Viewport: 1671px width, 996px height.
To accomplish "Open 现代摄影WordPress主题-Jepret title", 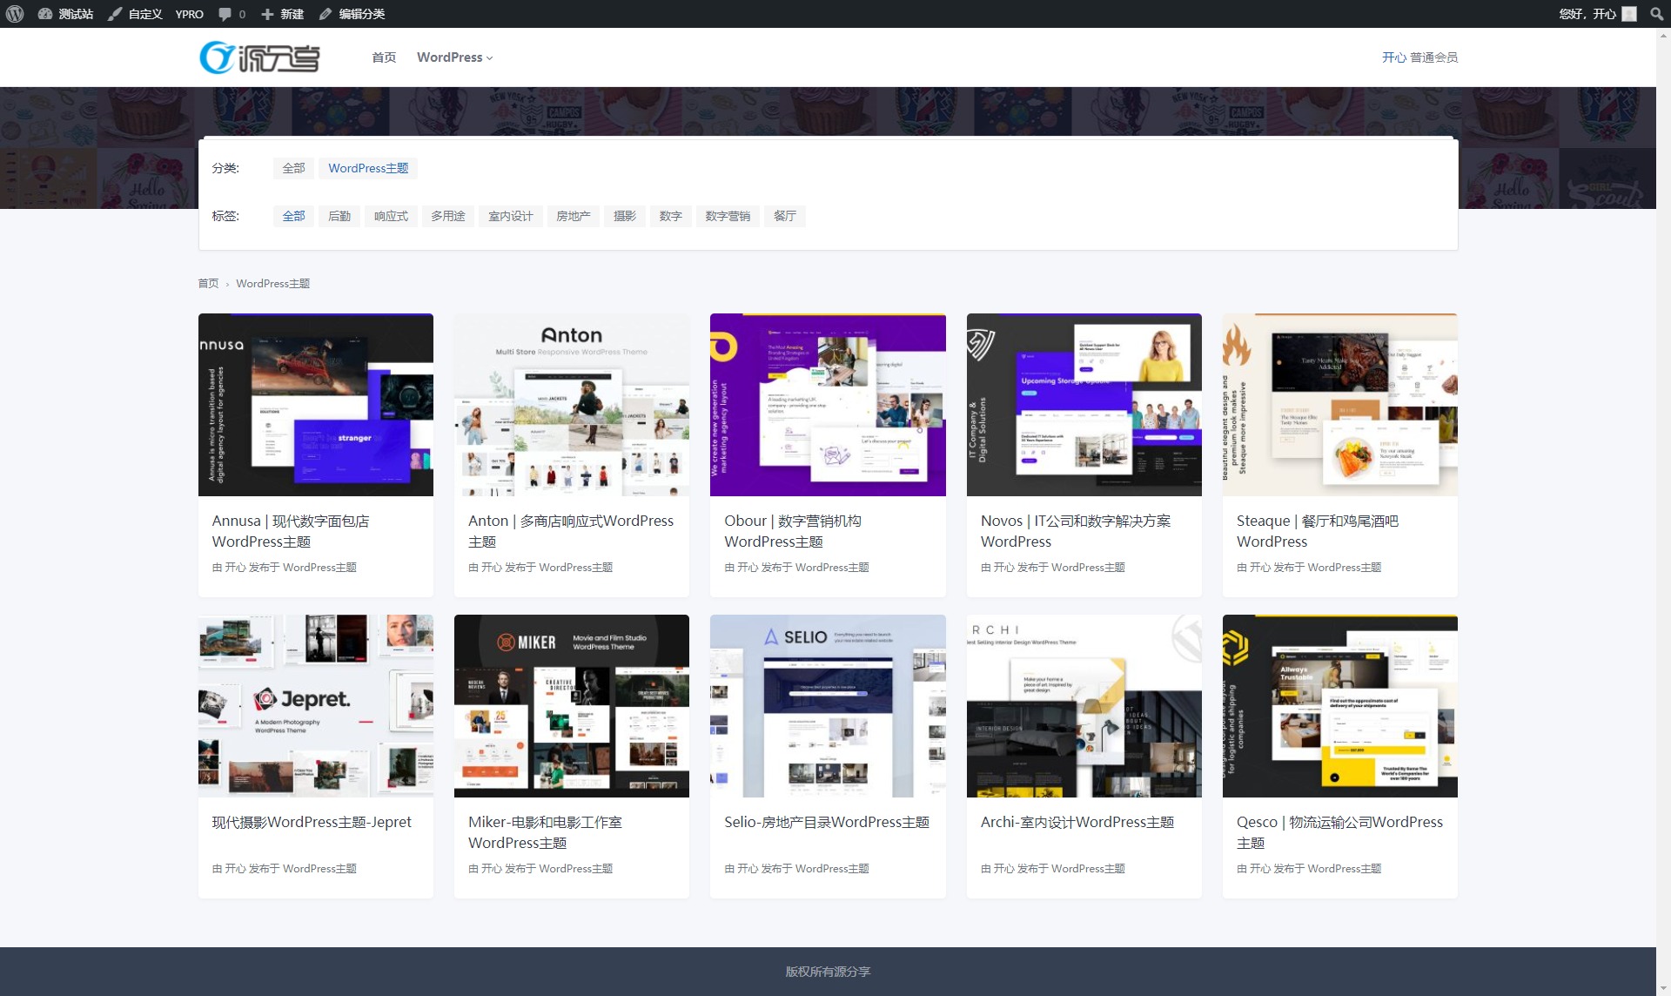I will click(312, 822).
